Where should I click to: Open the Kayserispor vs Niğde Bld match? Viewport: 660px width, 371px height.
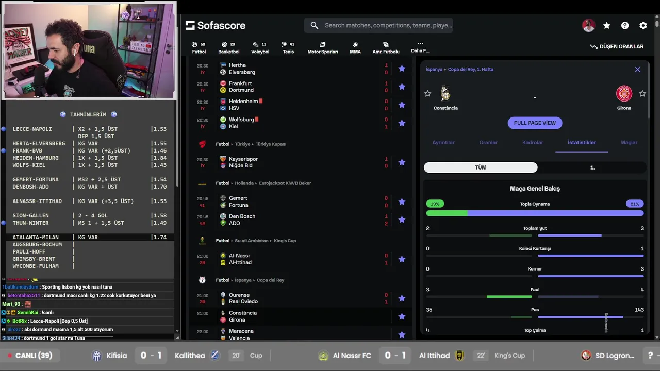pos(300,162)
